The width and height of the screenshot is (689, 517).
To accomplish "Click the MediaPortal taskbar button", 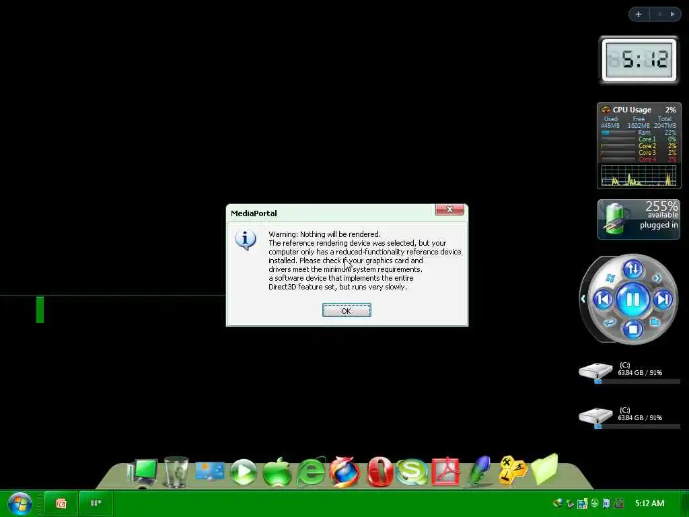I will click(x=96, y=504).
